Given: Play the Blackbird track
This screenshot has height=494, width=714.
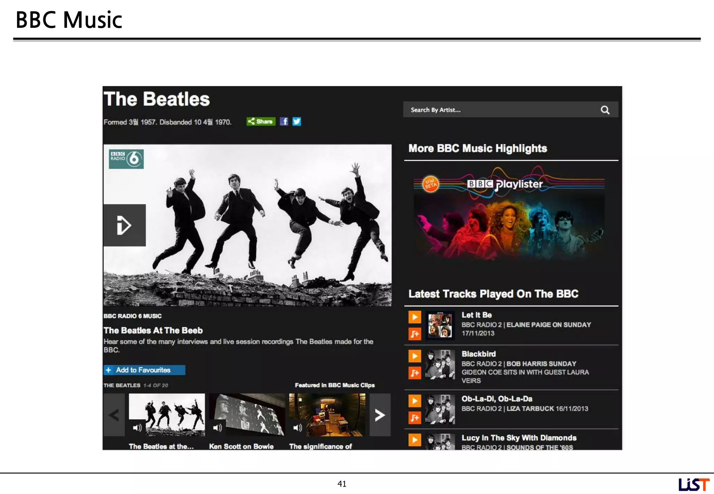Looking at the screenshot, I should click(415, 356).
